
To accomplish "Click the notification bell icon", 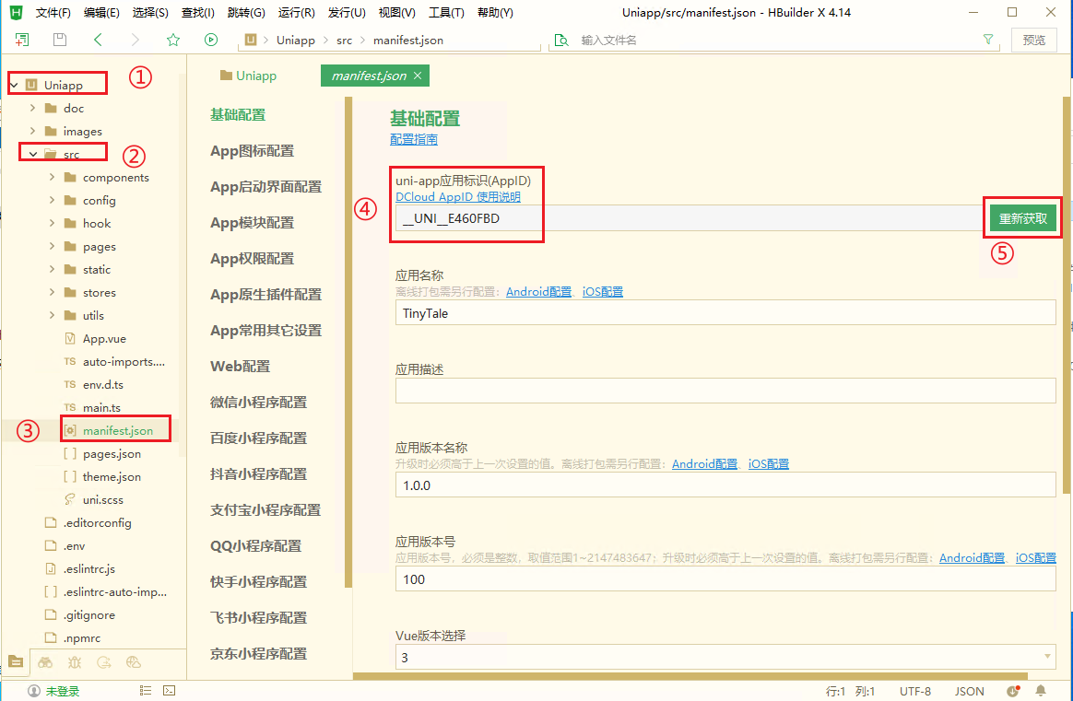I will pos(1040,691).
